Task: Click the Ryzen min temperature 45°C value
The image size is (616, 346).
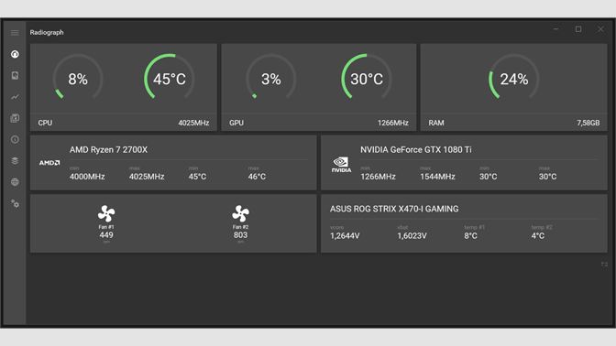Action: click(197, 177)
